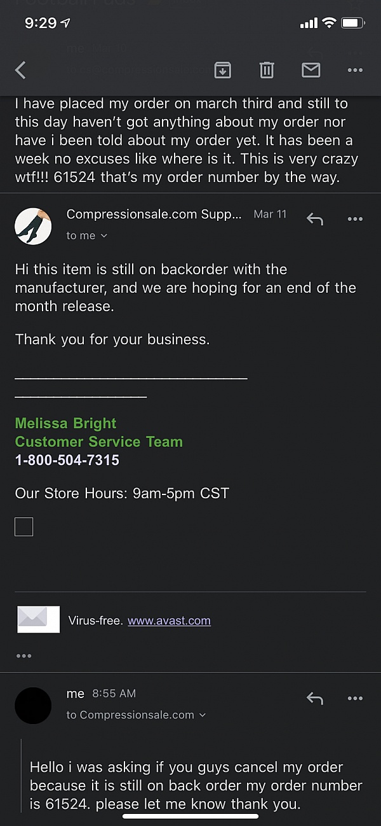Tap the Compressionsale.com Support sender name
The height and width of the screenshot is (826, 381).
[x=154, y=214]
